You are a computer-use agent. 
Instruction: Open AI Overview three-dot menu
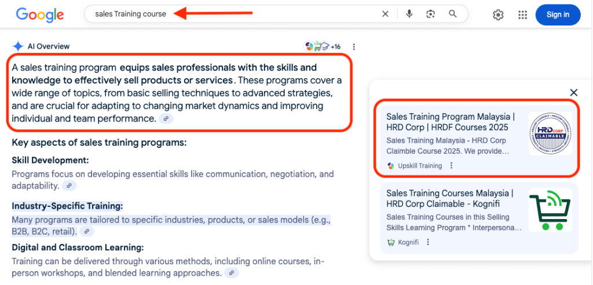(x=354, y=47)
